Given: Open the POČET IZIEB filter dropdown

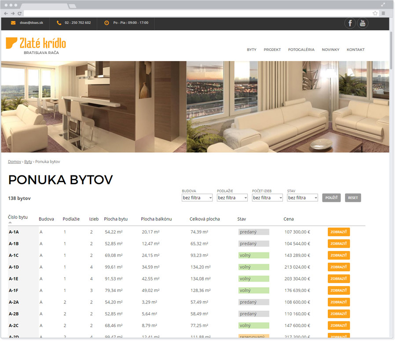Looking at the screenshot, I should pos(267,198).
